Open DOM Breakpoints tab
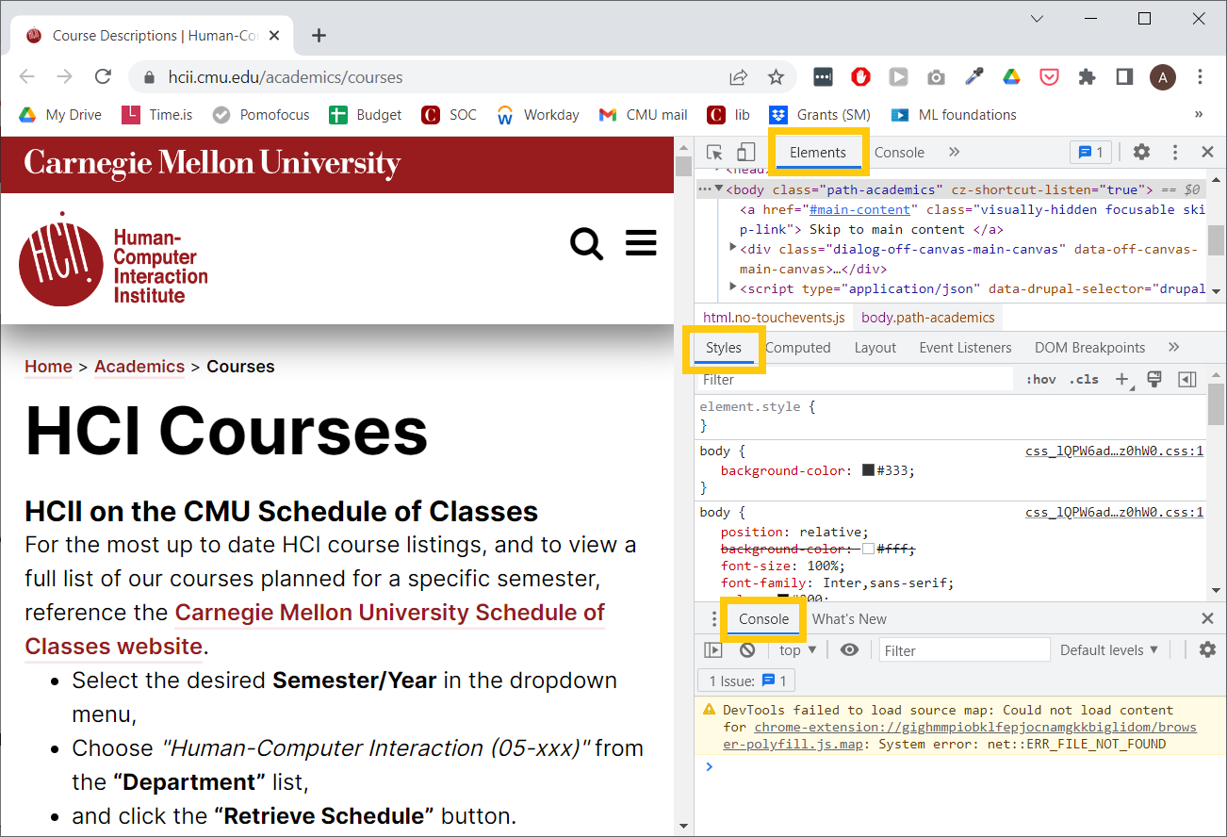The height and width of the screenshot is (837, 1227). click(1089, 348)
